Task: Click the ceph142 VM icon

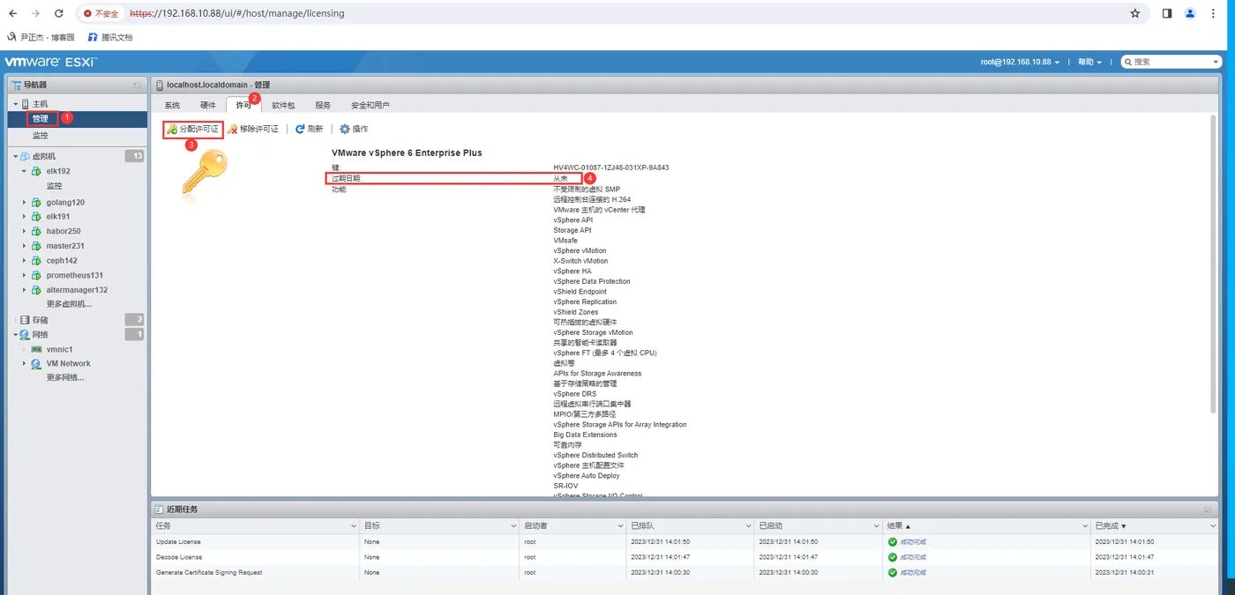Action: coord(37,260)
